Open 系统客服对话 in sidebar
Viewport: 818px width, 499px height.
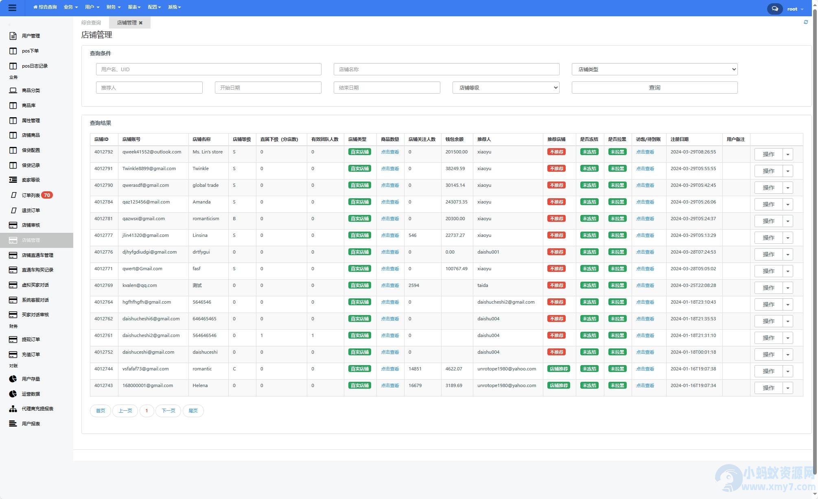pos(35,300)
